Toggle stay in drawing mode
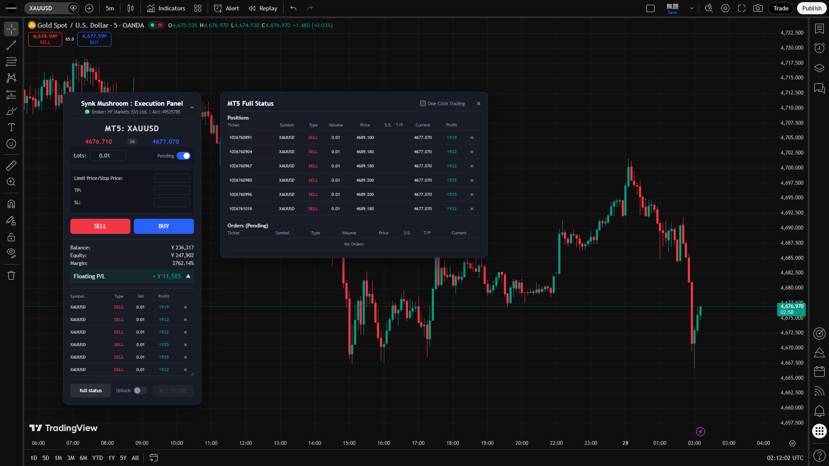Viewport: 829px width, 466px height. [11, 220]
